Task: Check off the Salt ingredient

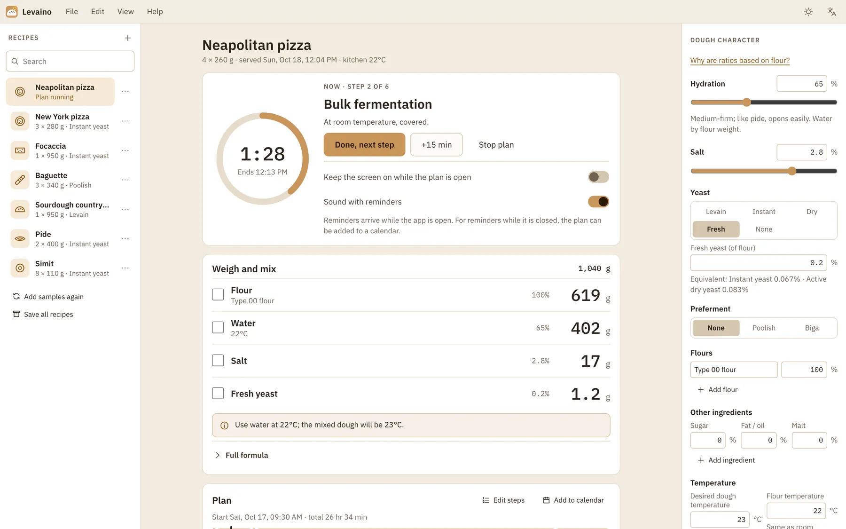Action: [x=218, y=361]
